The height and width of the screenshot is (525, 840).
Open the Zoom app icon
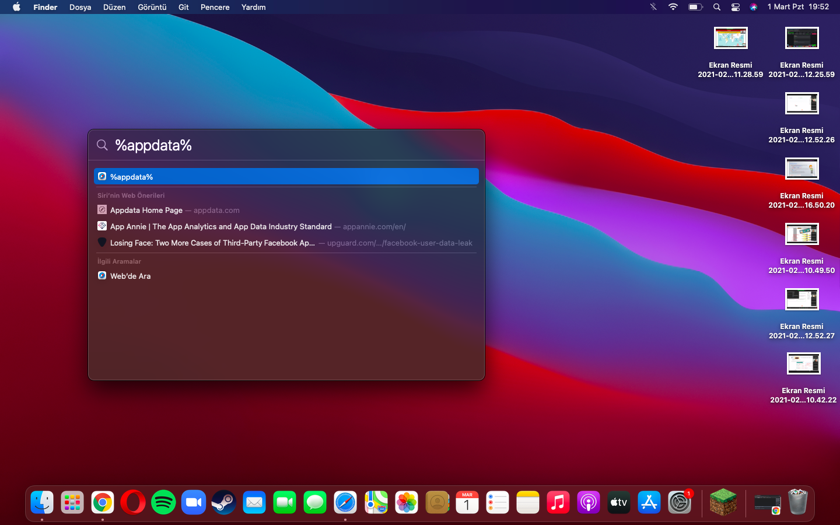(194, 502)
